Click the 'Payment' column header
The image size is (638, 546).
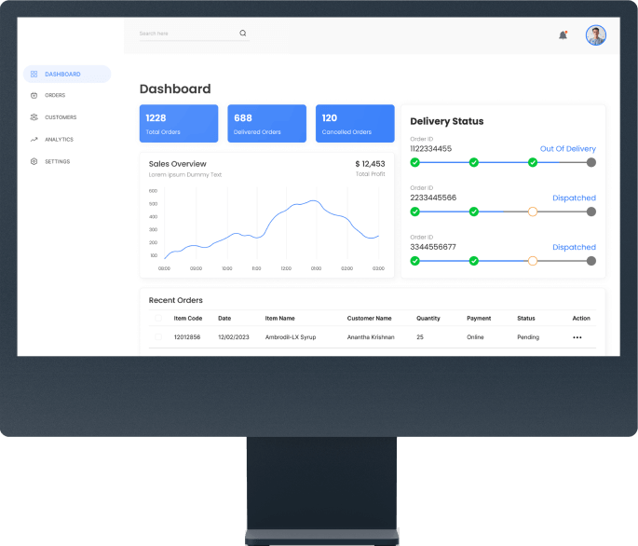point(479,319)
